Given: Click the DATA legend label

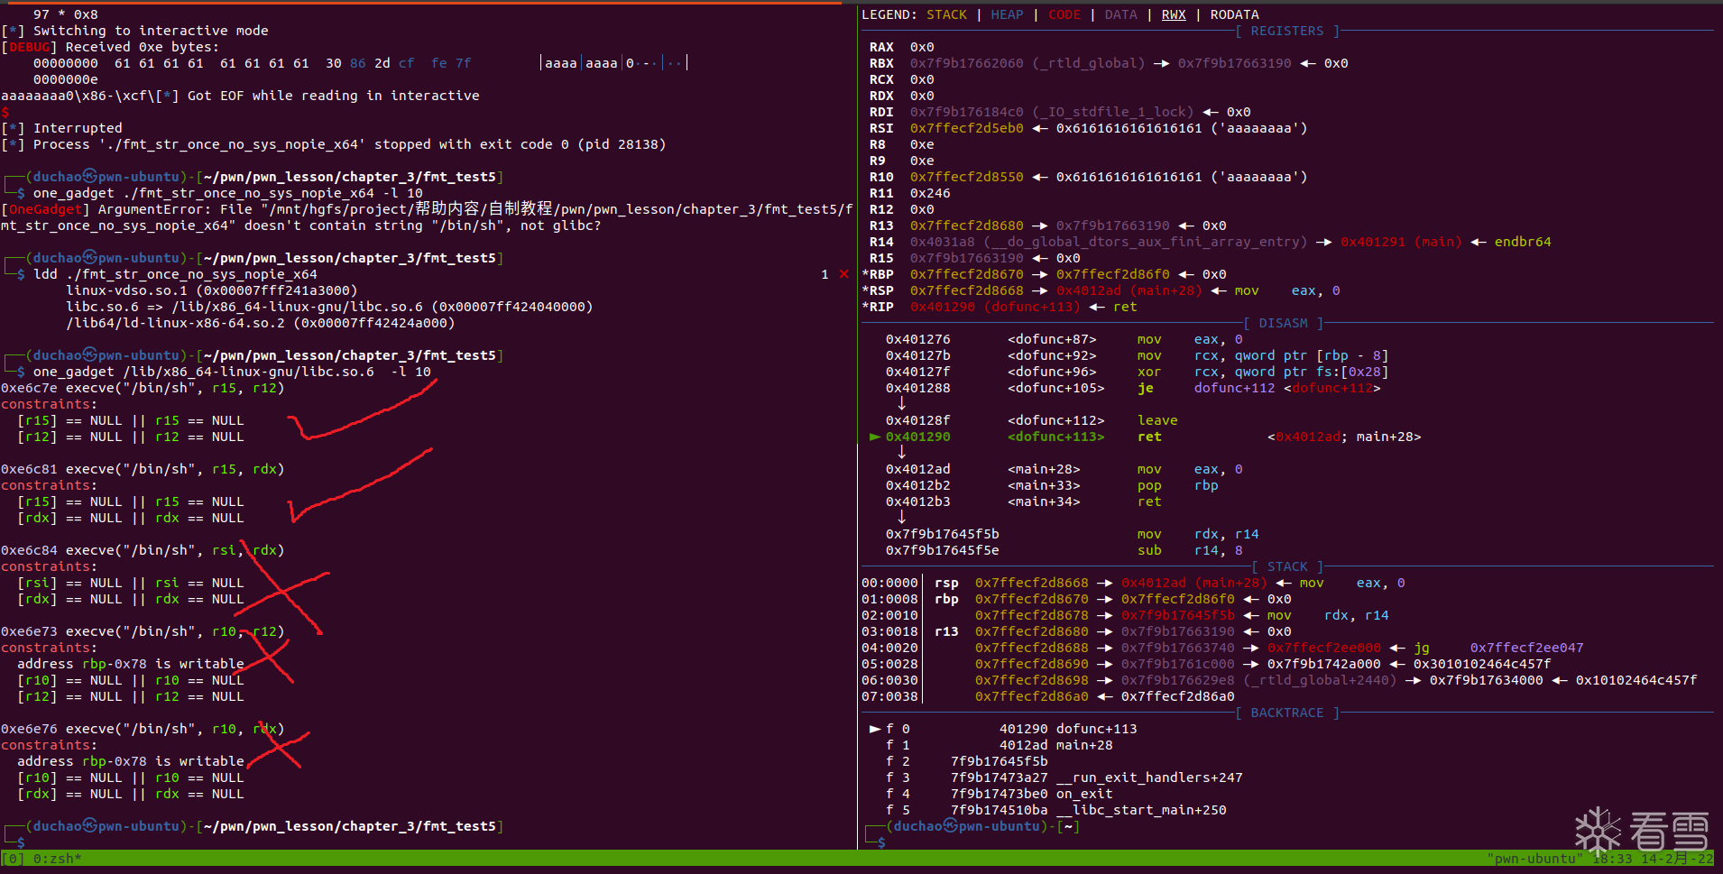Looking at the screenshot, I should coord(1120,14).
